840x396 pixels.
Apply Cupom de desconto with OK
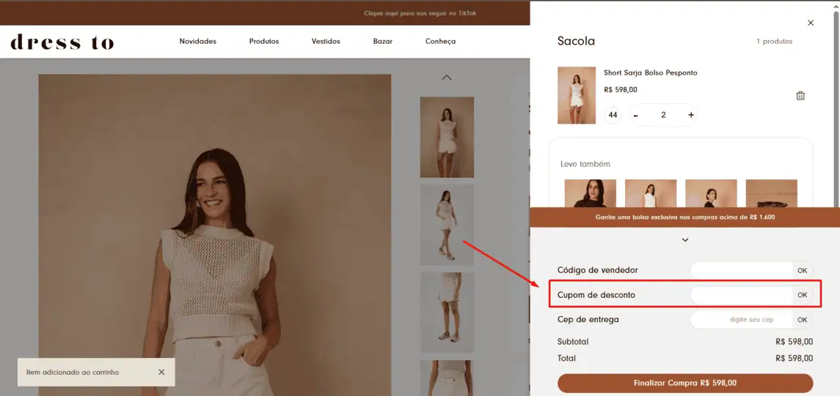click(802, 295)
